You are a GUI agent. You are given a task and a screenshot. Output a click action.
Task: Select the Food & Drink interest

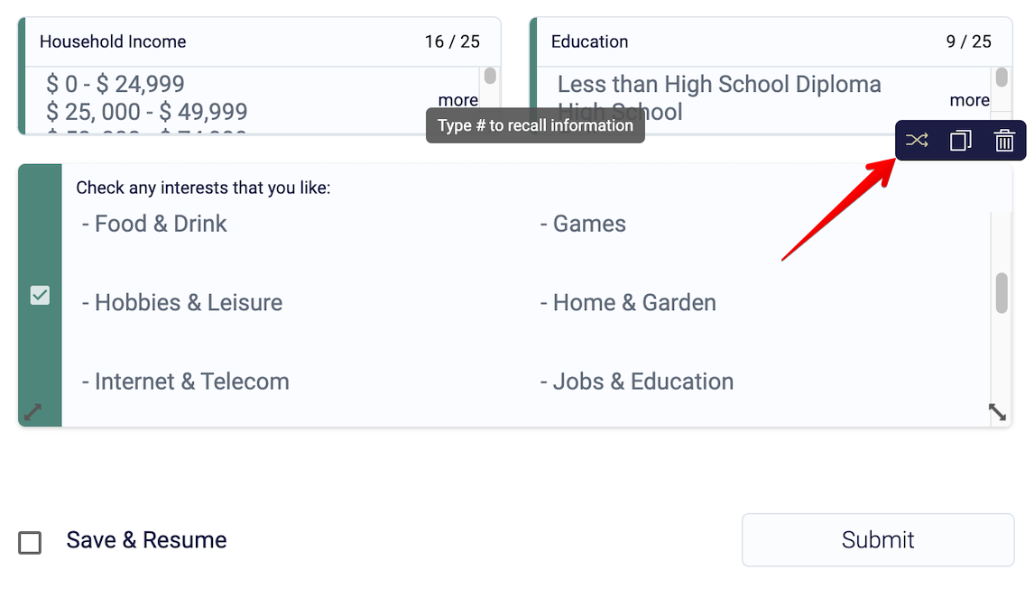tap(160, 224)
